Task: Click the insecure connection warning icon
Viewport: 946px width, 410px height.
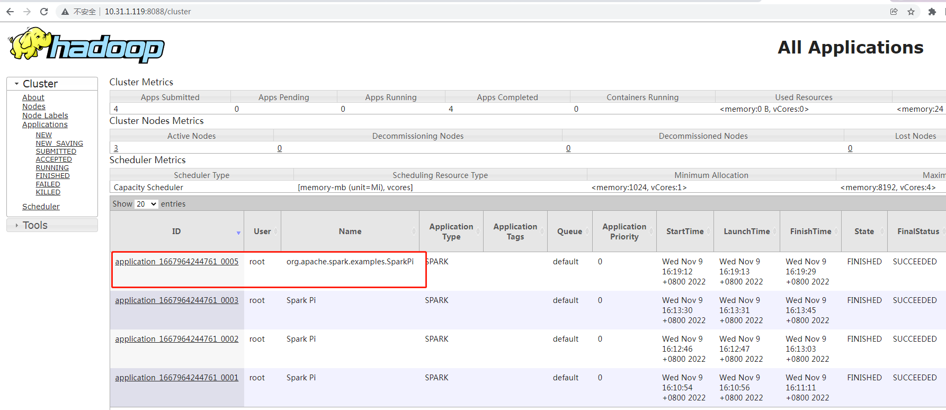Action: click(65, 12)
